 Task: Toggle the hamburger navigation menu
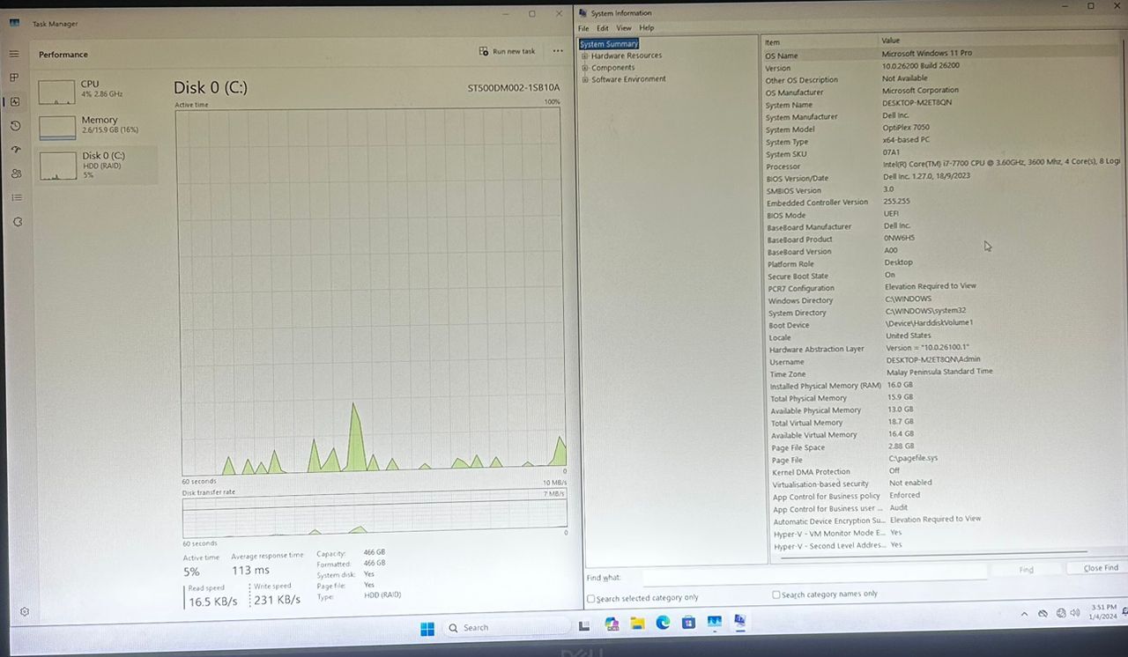point(14,54)
